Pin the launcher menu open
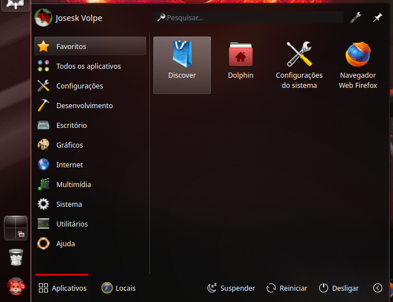Viewport: 393px width, 302px height. point(377,17)
